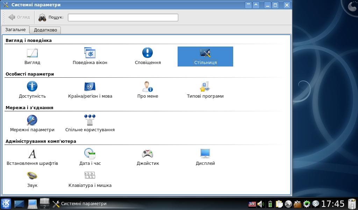
Task: Click the globe network tray icon
Action: click(288, 204)
